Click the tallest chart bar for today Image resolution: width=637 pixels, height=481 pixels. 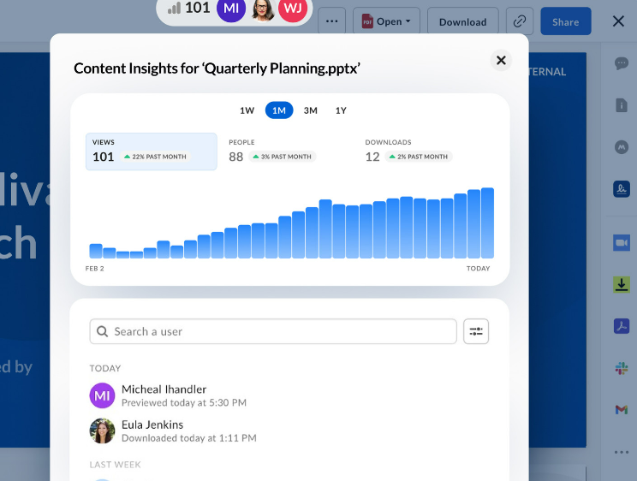point(487,223)
